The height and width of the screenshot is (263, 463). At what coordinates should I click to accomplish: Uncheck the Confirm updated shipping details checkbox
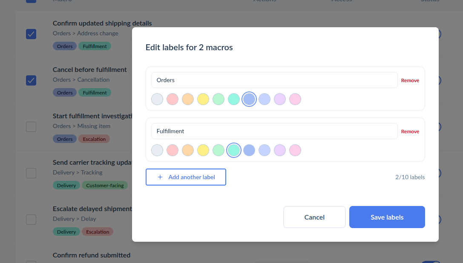tap(31, 34)
